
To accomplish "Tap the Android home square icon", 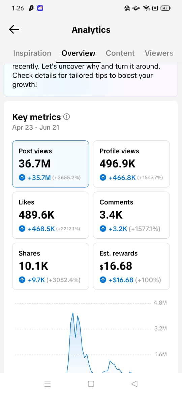I will 91,384.
